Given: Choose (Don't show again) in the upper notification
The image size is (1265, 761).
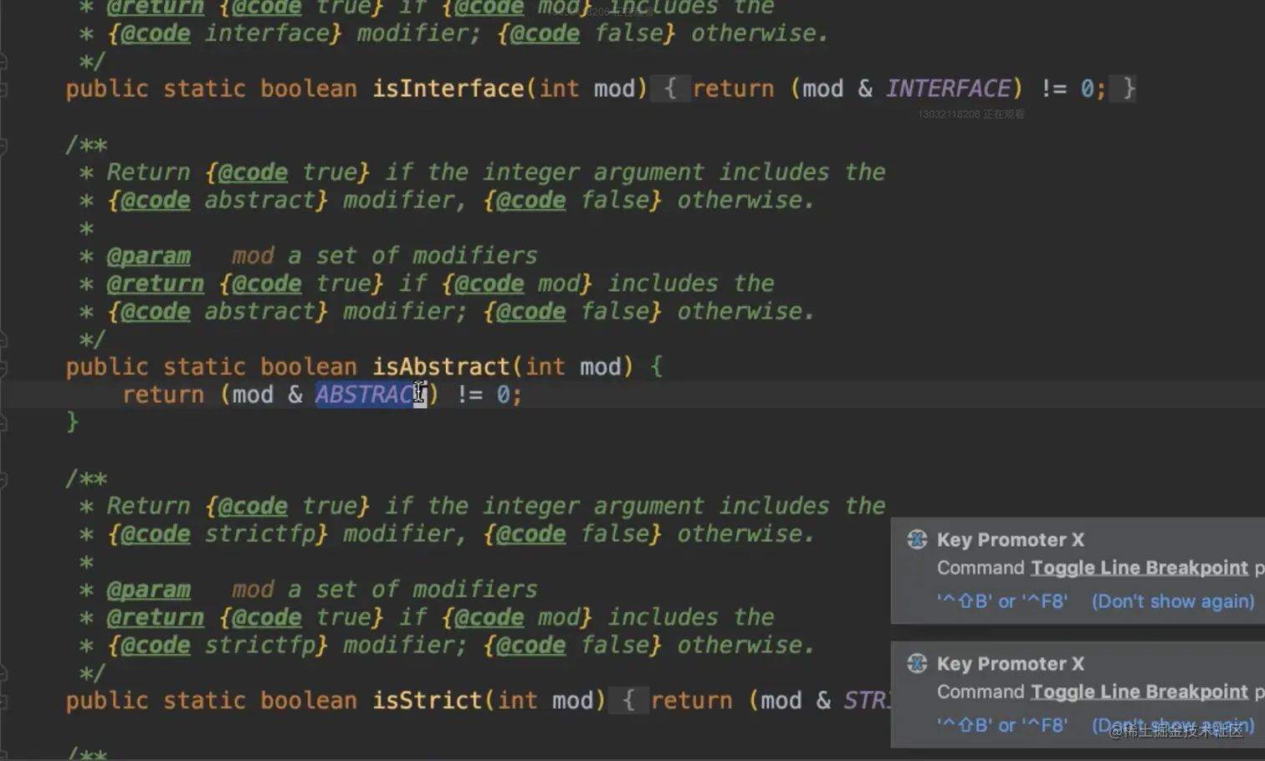Looking at the screenshot, I should point(1173,601).
